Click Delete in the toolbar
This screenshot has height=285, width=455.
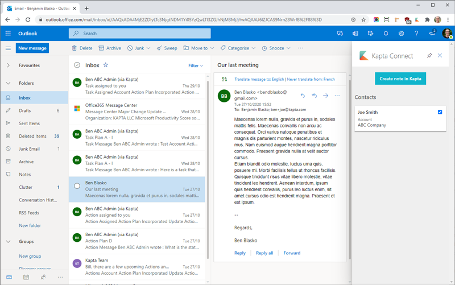point(82,48)
